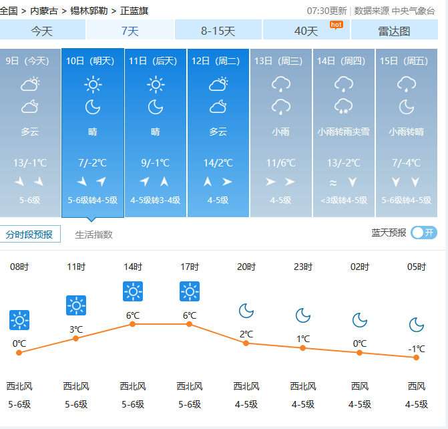Click the 小雨转雨夹雪 description
Image resolution: width=448 pixels, height=429 pixels.
click(344, 132)
